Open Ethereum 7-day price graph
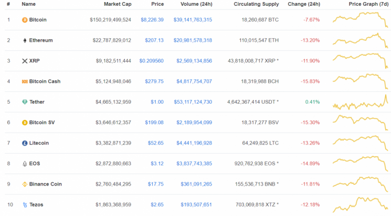The height and width of the screenshot is (216, 391). [361, 40]
